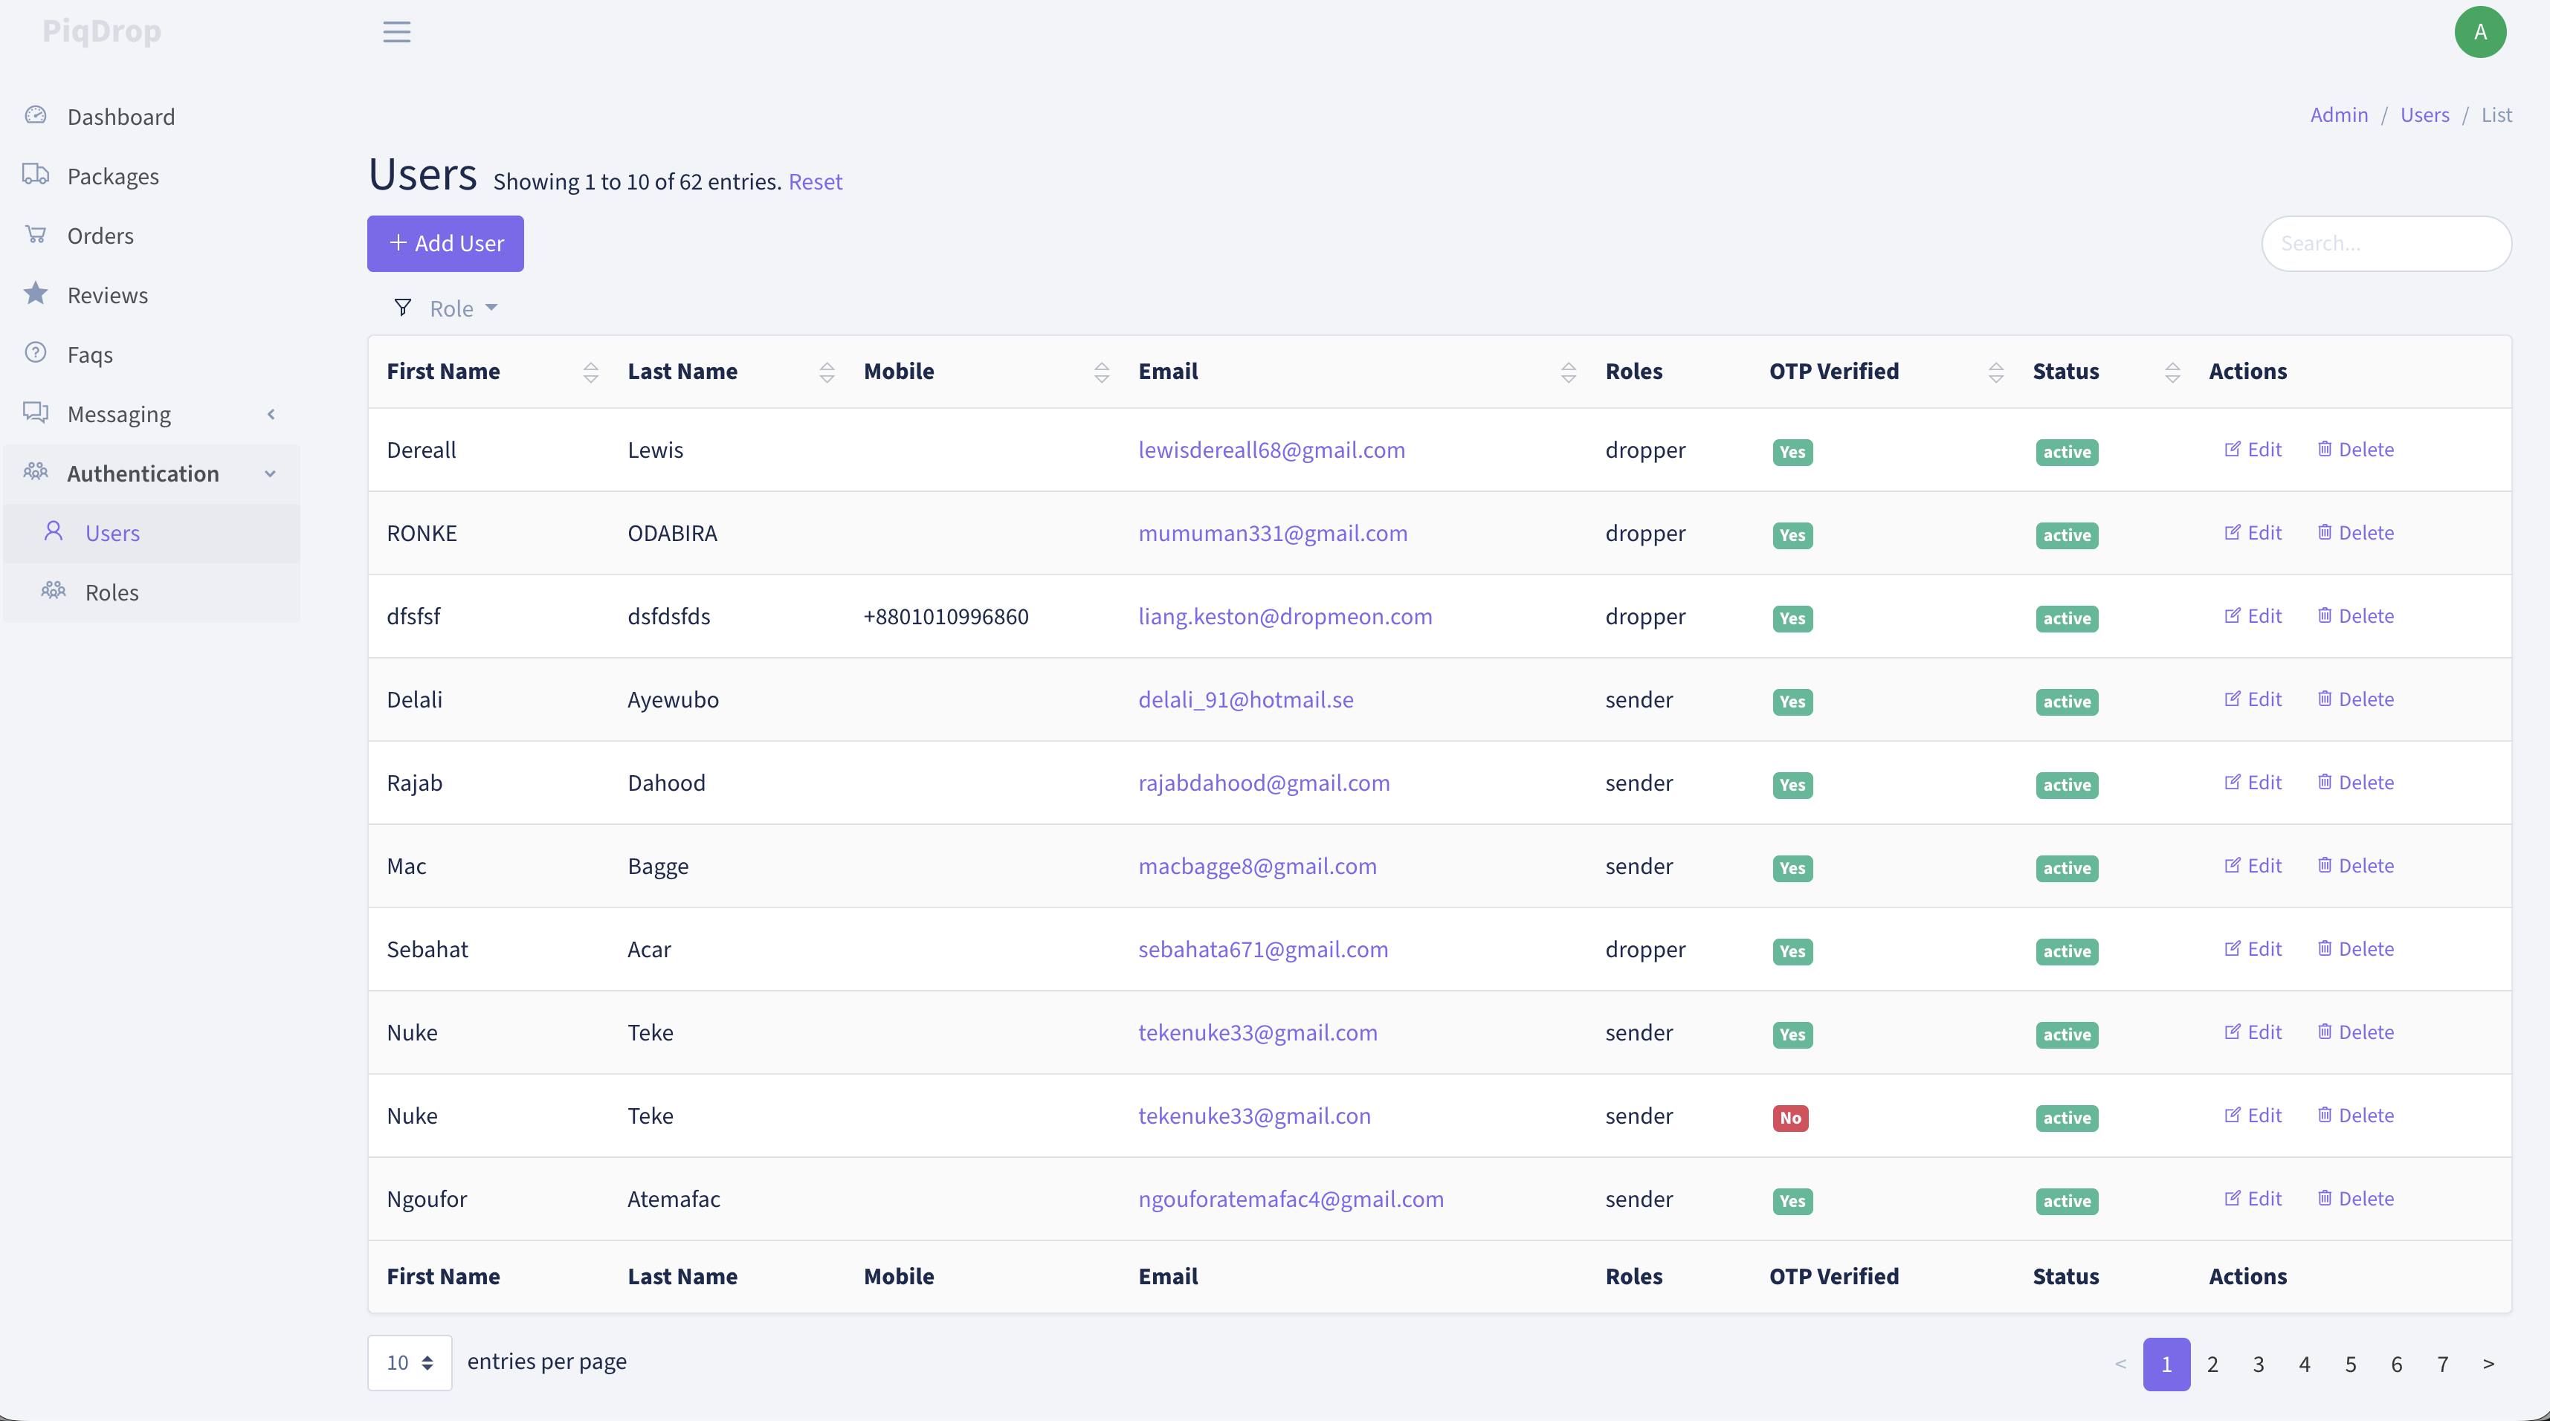The width and height of the screenshot is (2550, 1421).
Task: Click the Dashboard gauge icon
Action: [36, 116]
